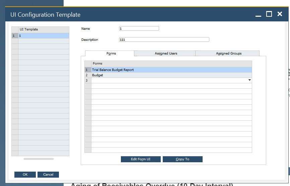Click the UI Template column header
The height and width of the screenshot is (186, 290).
(44, 29)
